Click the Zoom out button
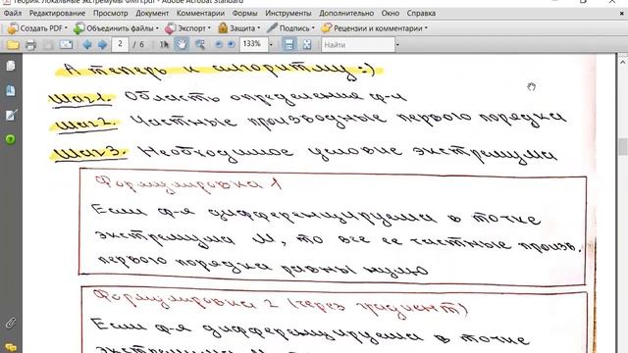This screenshot has width=628, height=353. pyautogui.click(x=219, y=44)
